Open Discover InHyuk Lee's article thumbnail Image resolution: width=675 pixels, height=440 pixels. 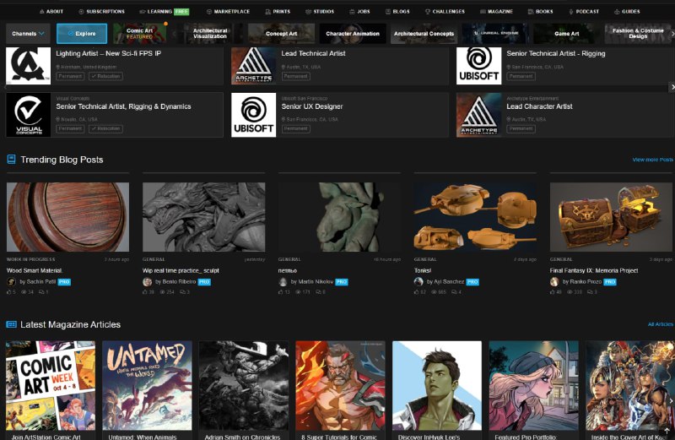[437, 386]
